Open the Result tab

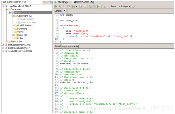tap(58, 46)
